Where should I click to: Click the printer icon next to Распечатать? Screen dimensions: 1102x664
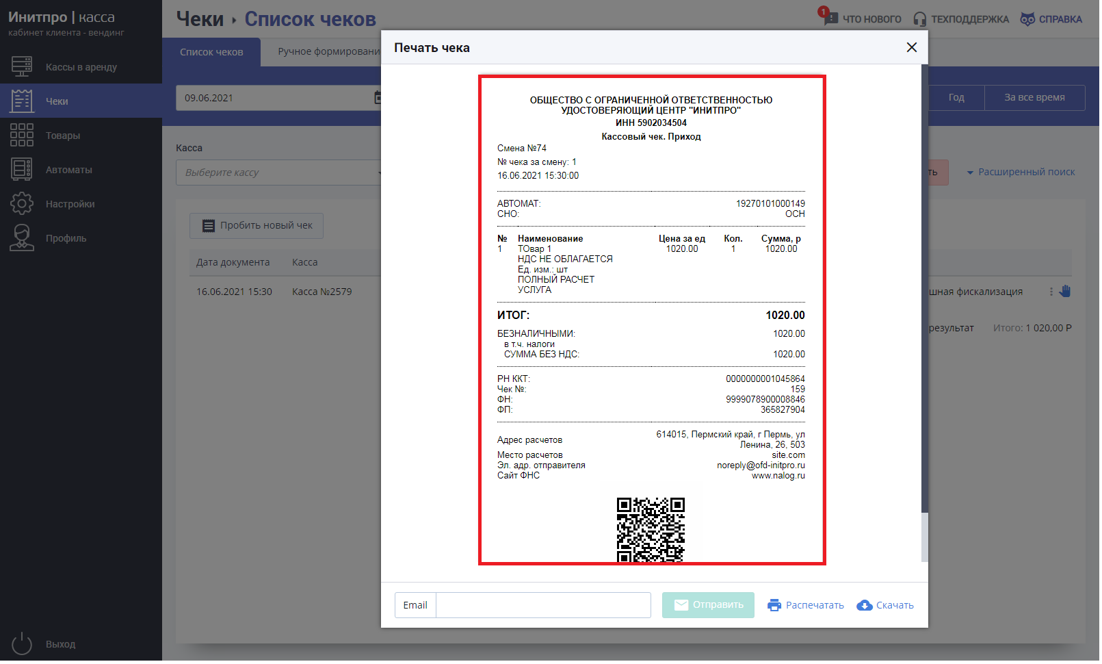[x=774, y=605]
